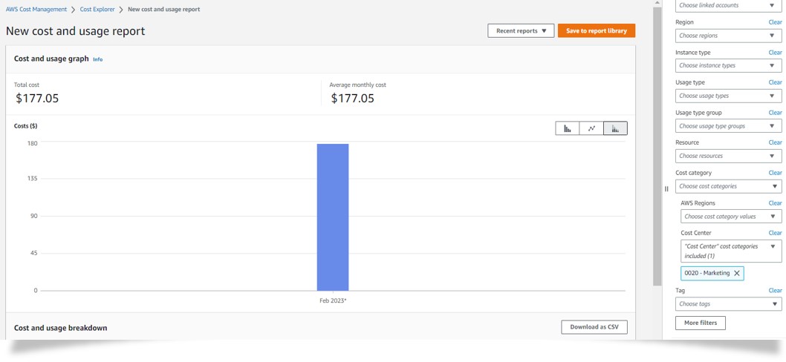Open the Recent reports dropdown
The width and height of the screenshot is (786, 362).
521,30
